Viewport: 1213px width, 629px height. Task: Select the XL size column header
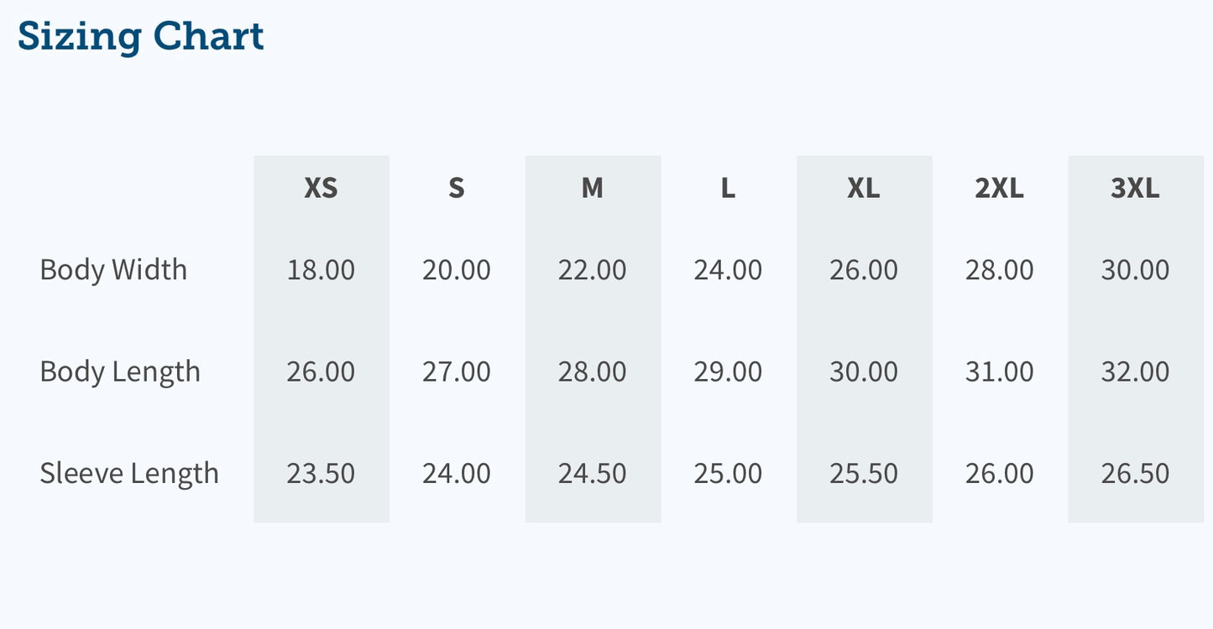coord(864,189)
